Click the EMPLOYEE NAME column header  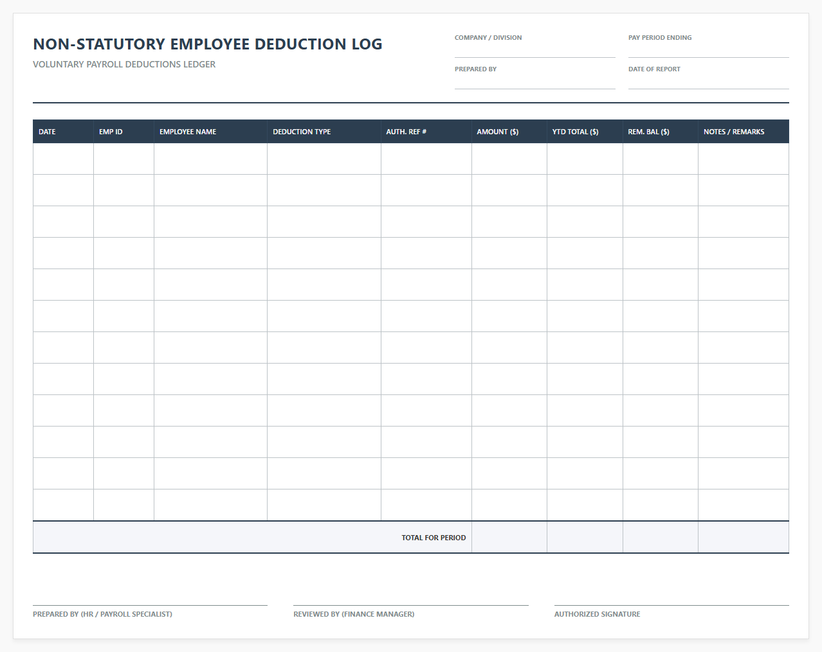210,132
